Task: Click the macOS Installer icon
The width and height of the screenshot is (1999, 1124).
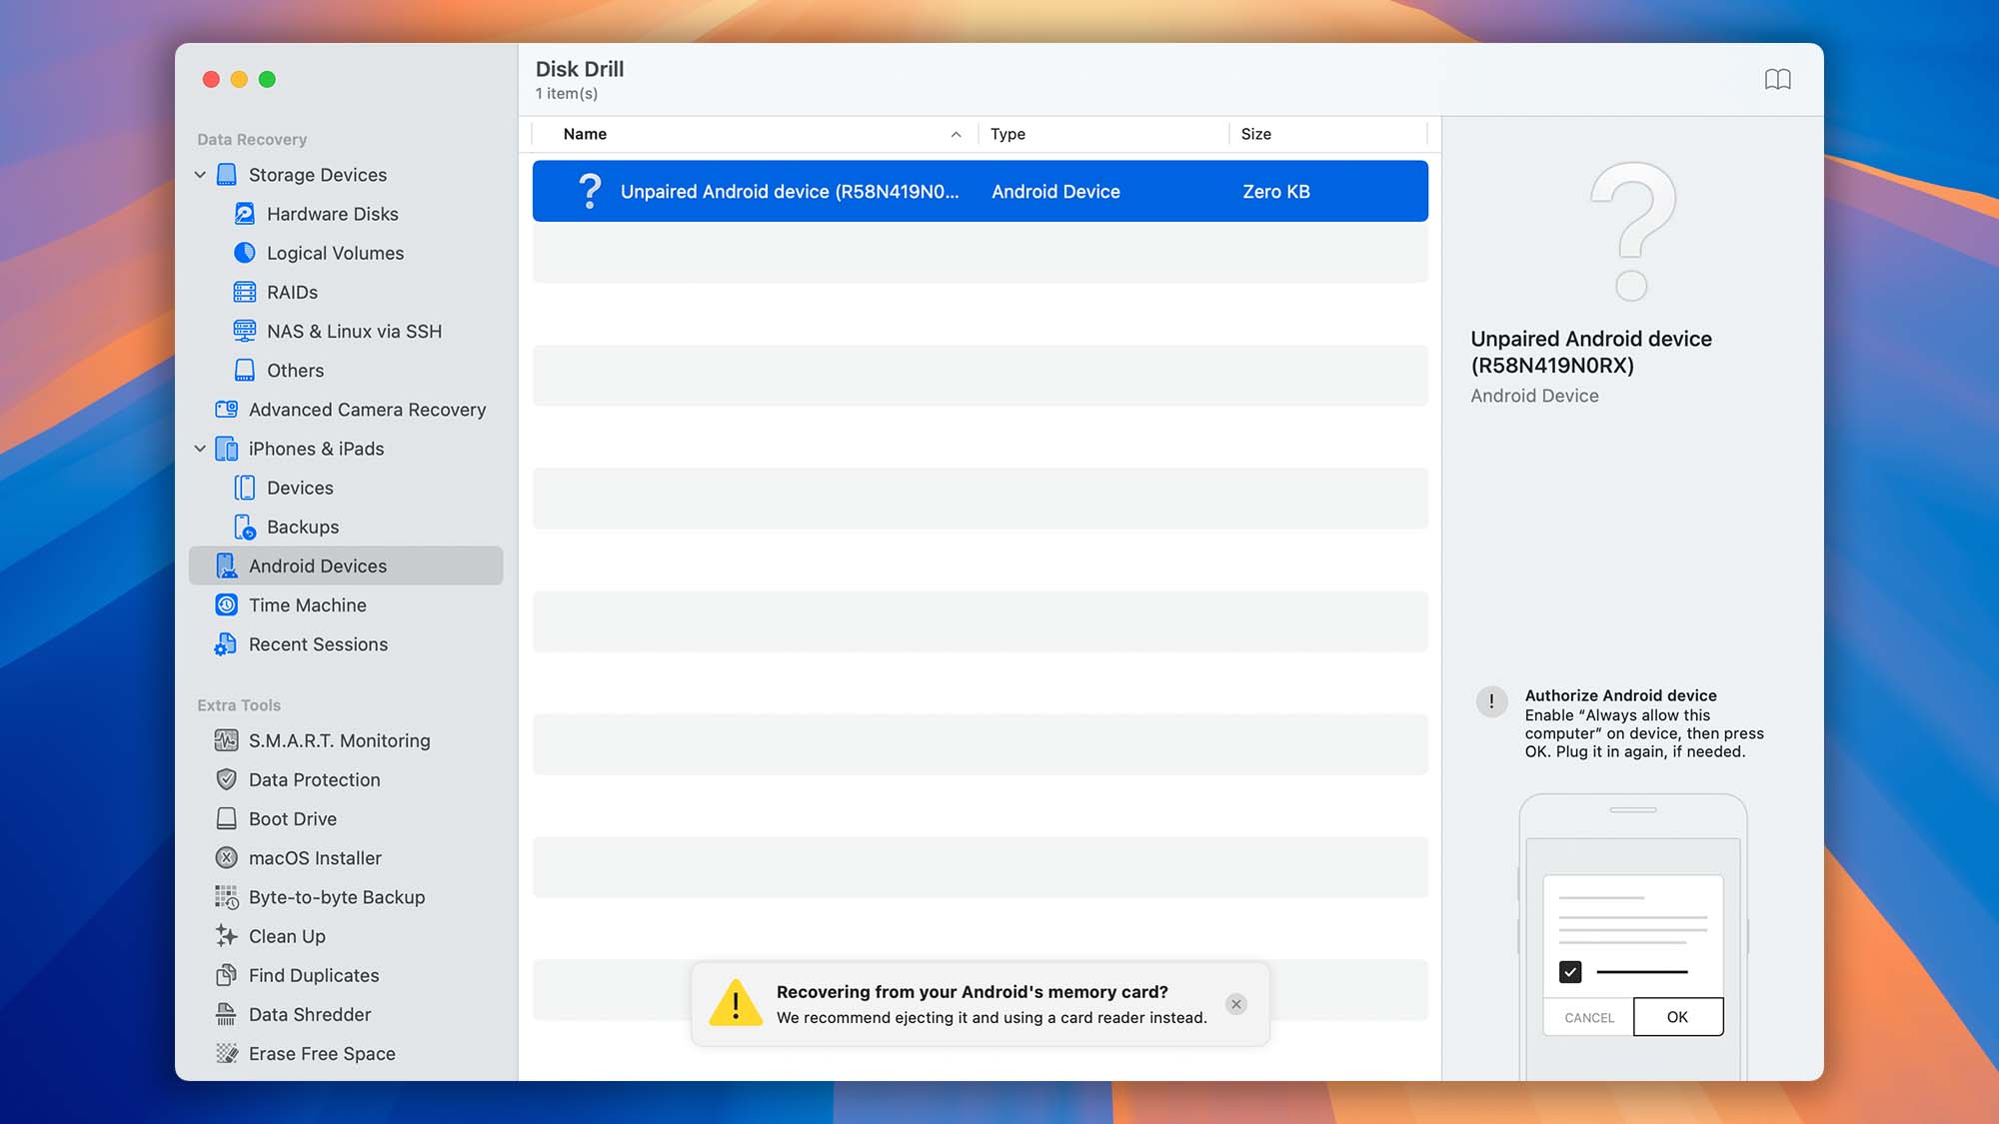Action: coord(227,858)
